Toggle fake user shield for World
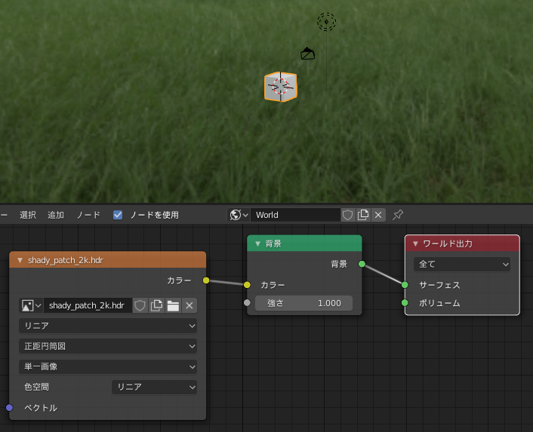533x432 pixels. click(x=347, y=215)
